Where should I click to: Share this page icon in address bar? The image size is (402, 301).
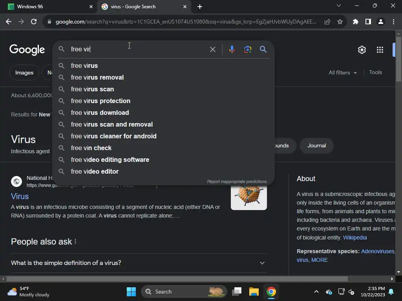pos(327,22)
